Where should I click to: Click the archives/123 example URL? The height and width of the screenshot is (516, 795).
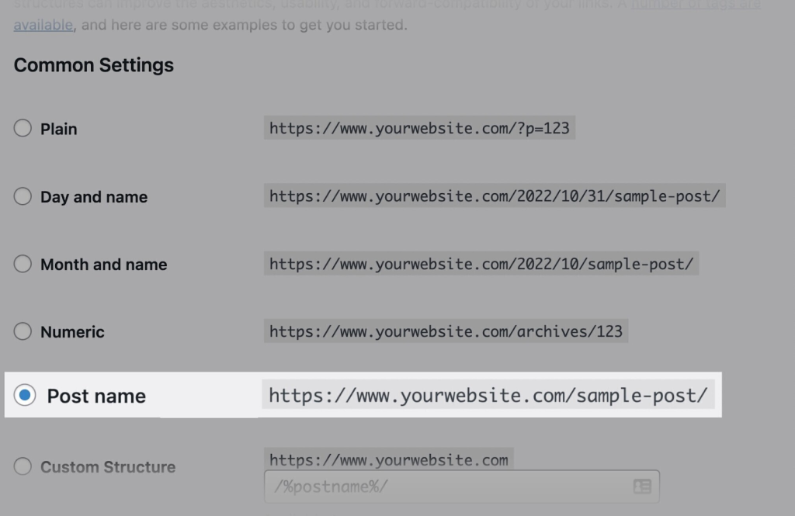(446, 331)
